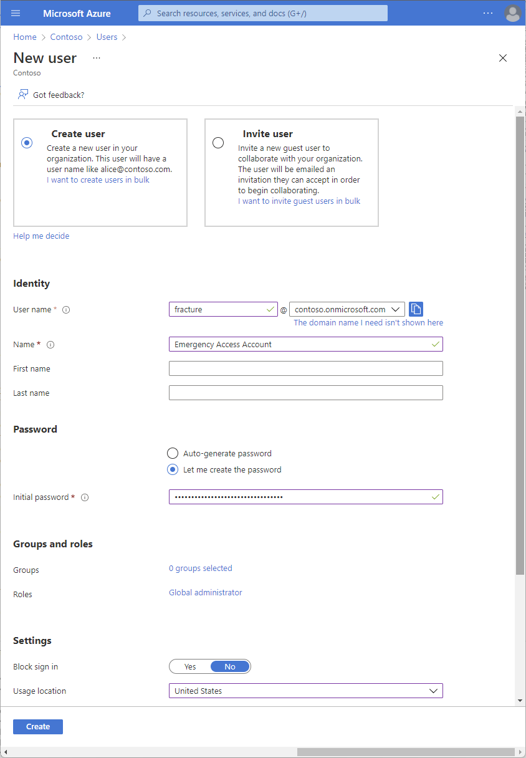Click the Create button
This screenshot has width=526, height=758.
(38, 727)
